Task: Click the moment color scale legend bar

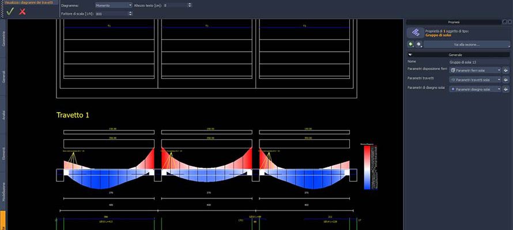Action: click(367, 167)
